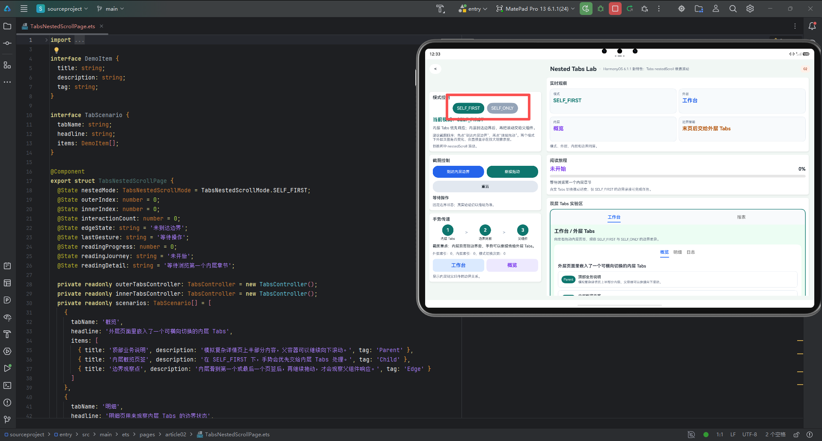Select the 概览 inner tab in emulator
The width and height of the screenshot is (822, 441).
[664, 252]
